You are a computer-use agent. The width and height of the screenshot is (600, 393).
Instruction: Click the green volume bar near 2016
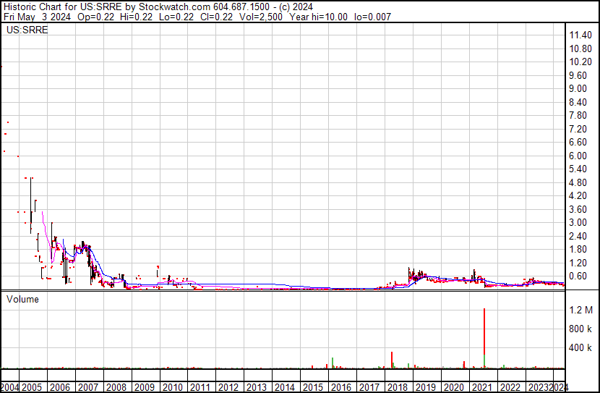[x=333, y=363]
